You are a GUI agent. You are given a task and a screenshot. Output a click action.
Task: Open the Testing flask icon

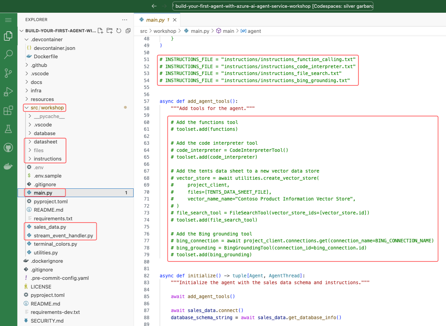pyautogui.click(x=8, y=129)
